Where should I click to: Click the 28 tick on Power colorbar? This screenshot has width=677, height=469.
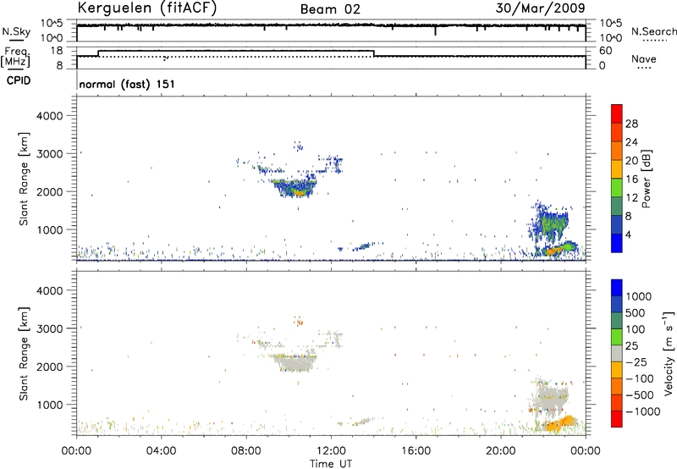(x=631, y=124)
